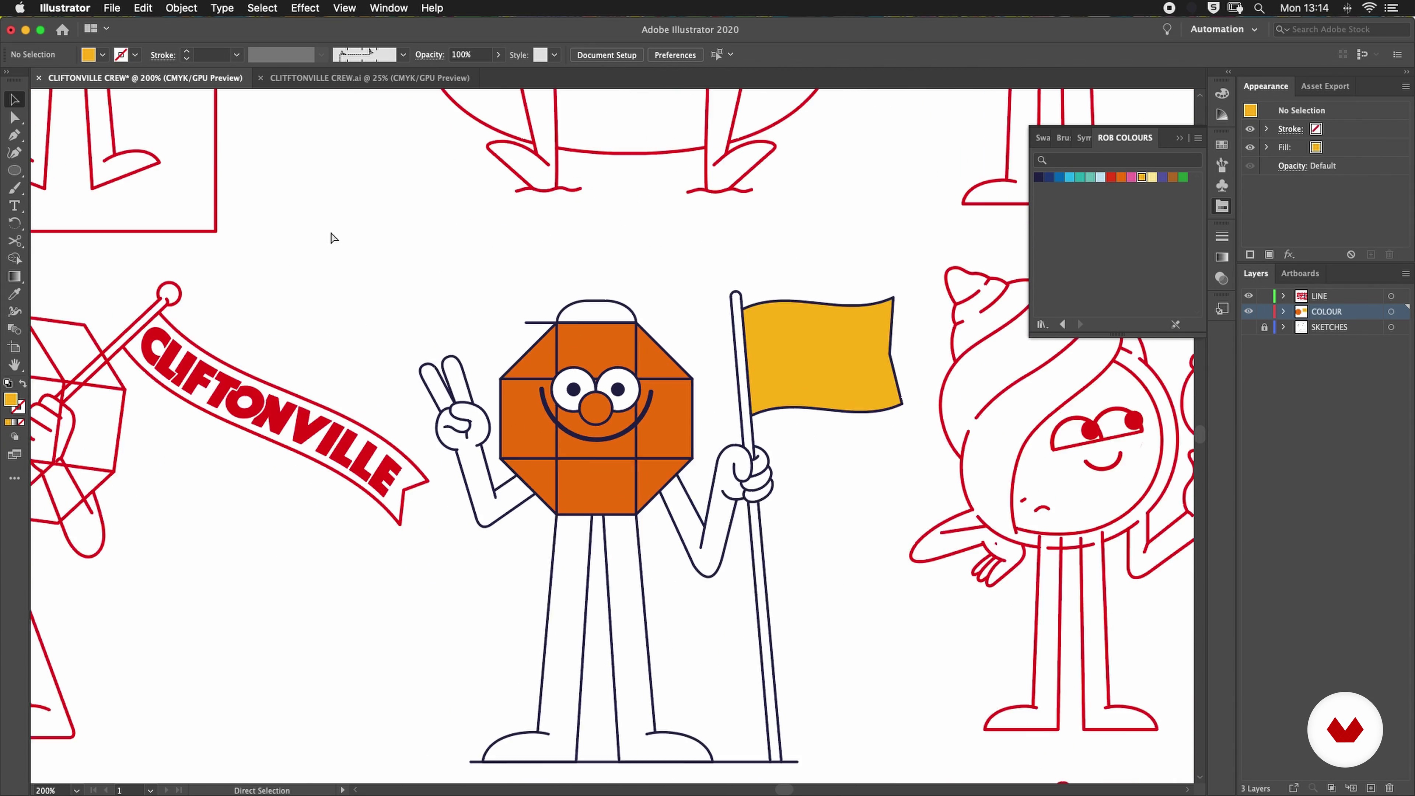
Task: Click Clear Appearance icon
Action: (1351, 254)
